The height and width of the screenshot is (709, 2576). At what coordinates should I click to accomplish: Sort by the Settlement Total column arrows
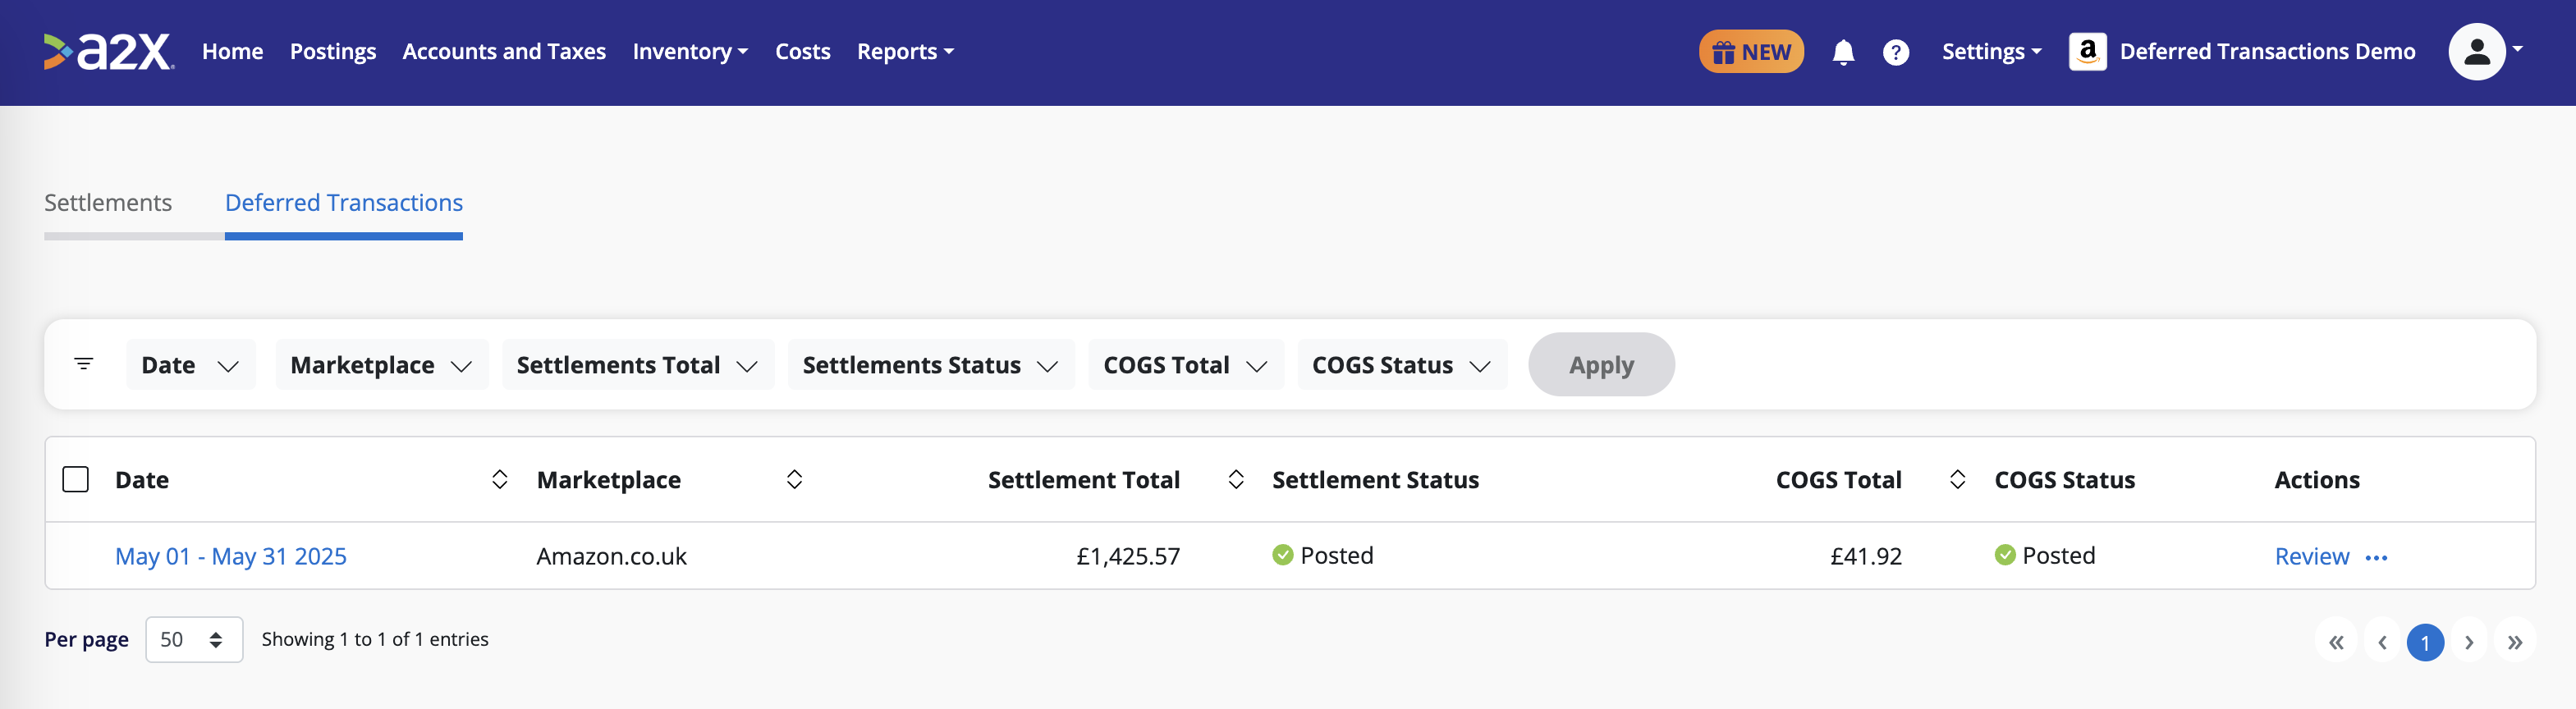coord(1236,480)
